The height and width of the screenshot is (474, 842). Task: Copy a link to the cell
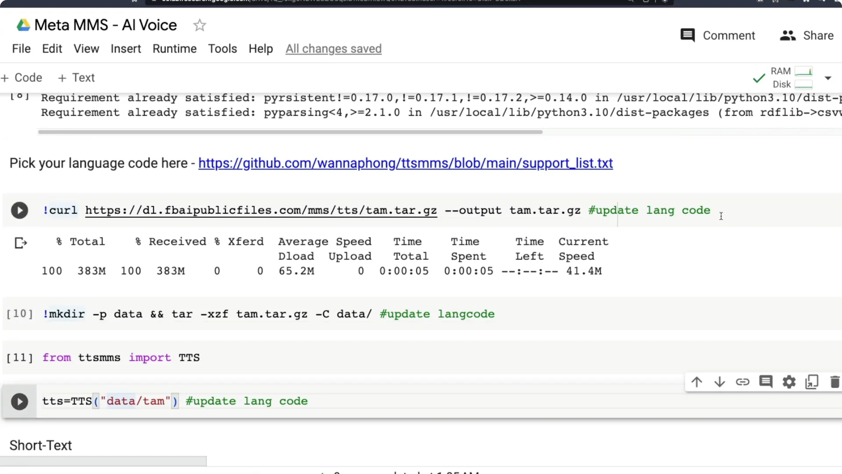pos(743,382)
